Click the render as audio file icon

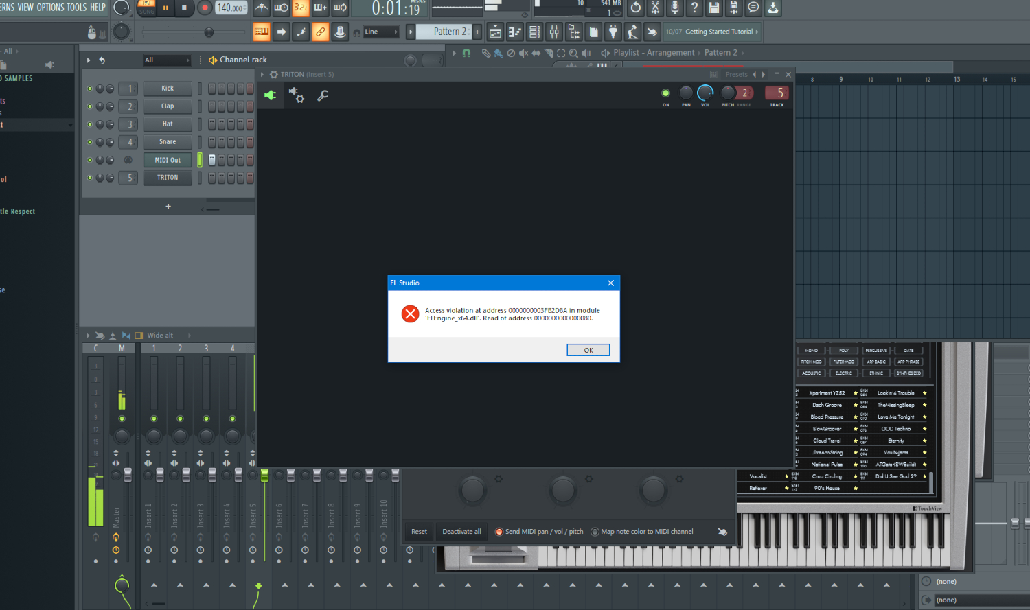point(733,8)
